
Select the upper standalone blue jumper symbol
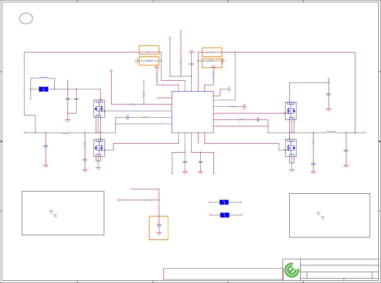click(x=224, y=202)
